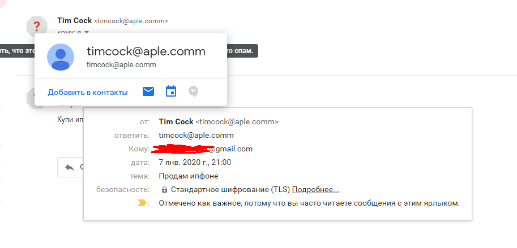This screenshot has width=517, height=248.
Task: Click 'Tim Cock' in the 'от' details row
Action: [176, 121]
